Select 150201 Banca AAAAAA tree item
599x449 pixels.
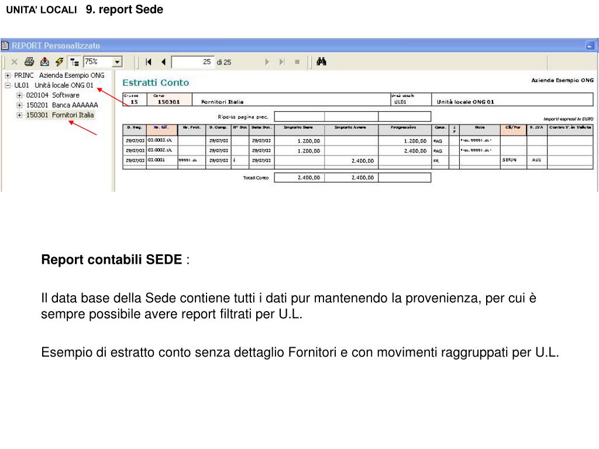point(62,105)
